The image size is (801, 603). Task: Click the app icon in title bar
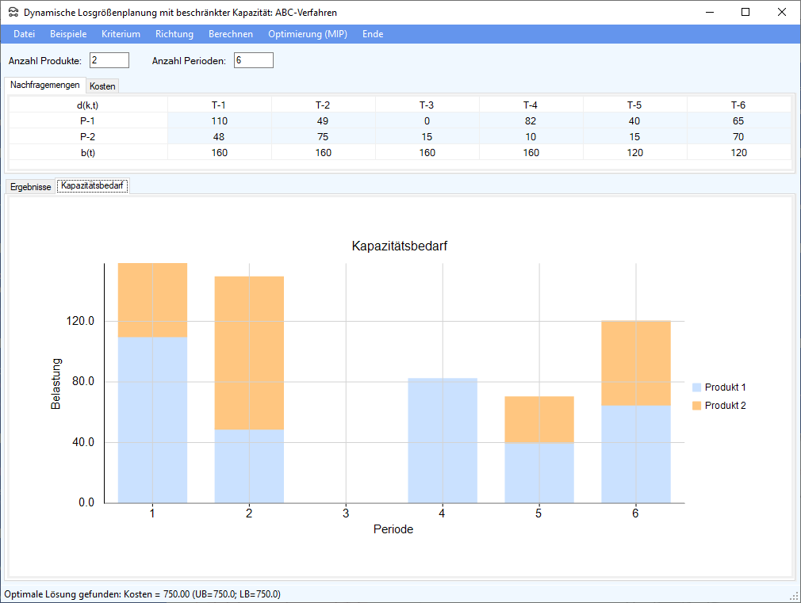coord(13,13)
